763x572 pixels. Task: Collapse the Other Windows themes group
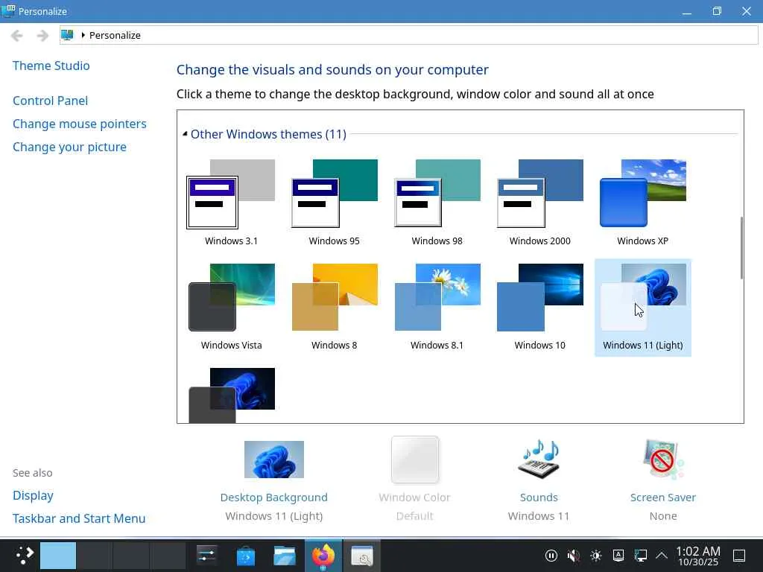pos(185,134)
